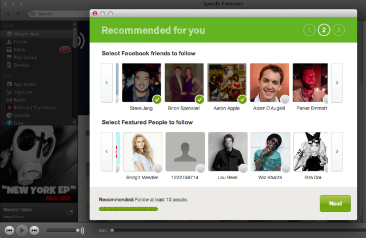Click the volume speaker icon in player bar
This screenshot has height=238, width=366.
point(82,231)
